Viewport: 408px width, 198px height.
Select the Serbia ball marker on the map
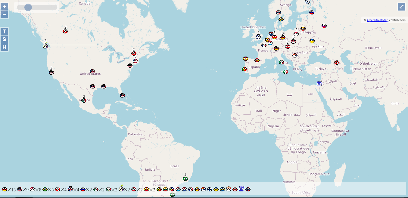pos(295,55)
